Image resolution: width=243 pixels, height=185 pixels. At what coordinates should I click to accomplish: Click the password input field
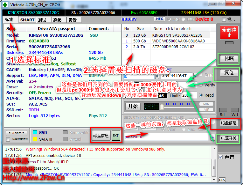(166, 137)
